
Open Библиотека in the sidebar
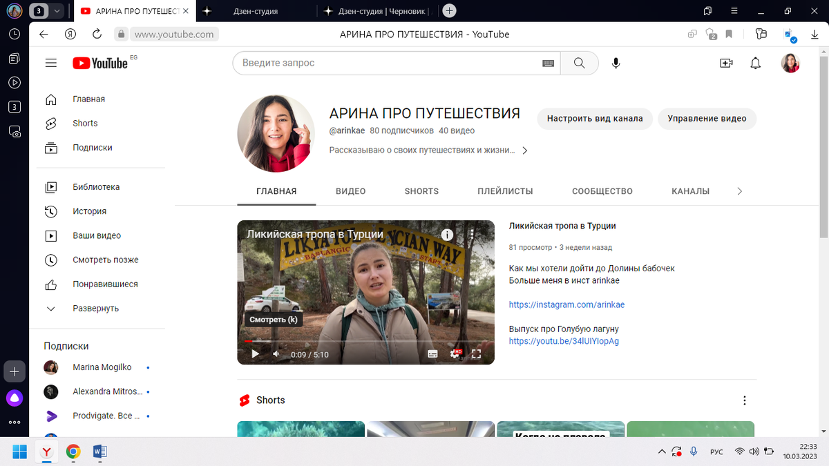pos(97,186)
